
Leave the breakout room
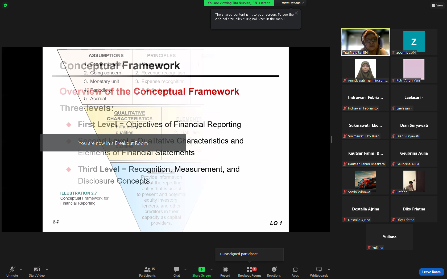tap(431, 272)
